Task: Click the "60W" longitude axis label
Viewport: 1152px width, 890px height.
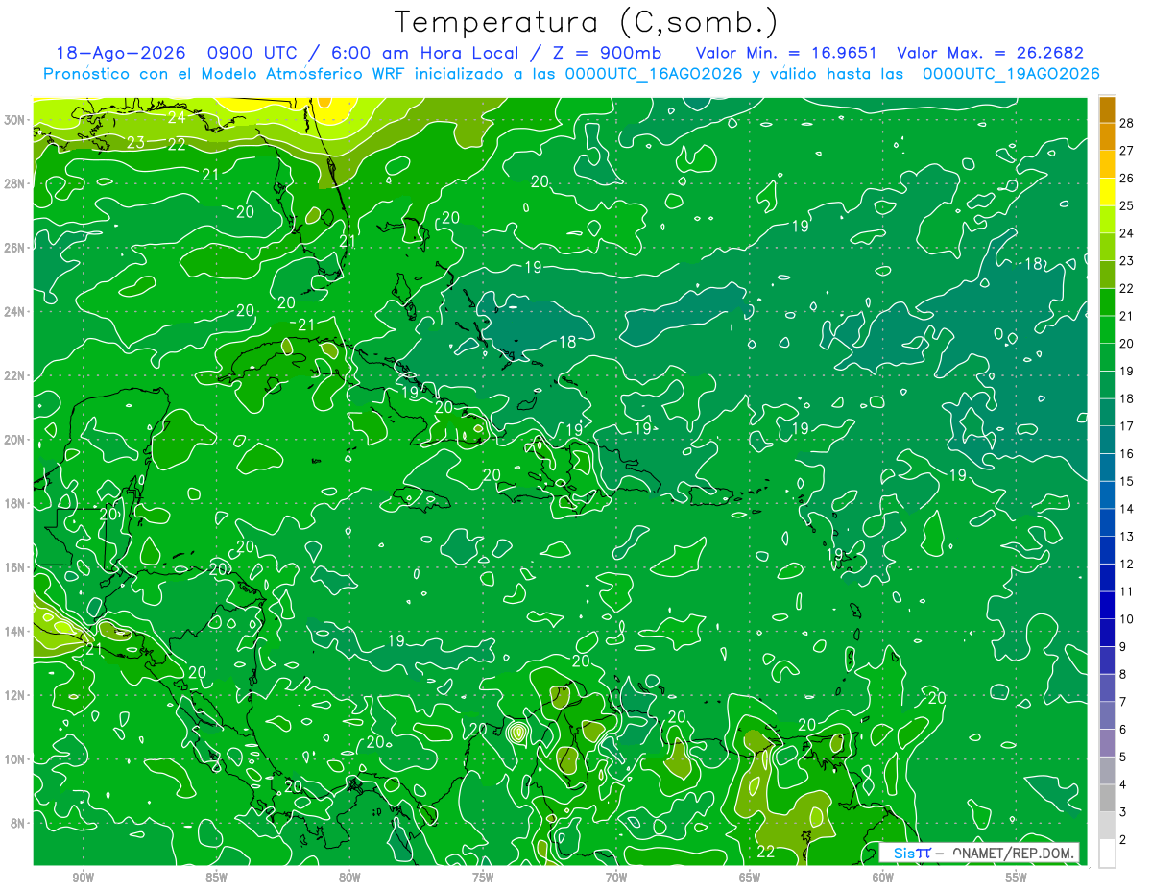Action: tap(883, 877)
